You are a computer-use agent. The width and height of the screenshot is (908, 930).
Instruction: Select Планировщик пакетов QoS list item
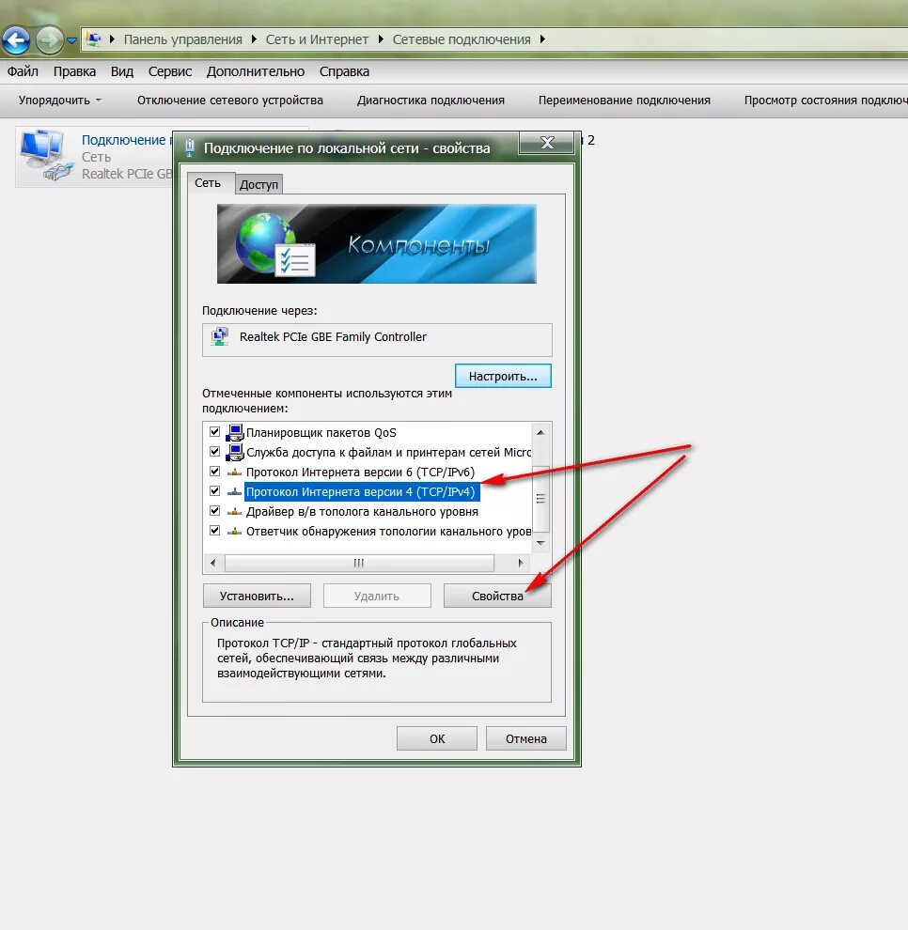[x=321, y=432]
